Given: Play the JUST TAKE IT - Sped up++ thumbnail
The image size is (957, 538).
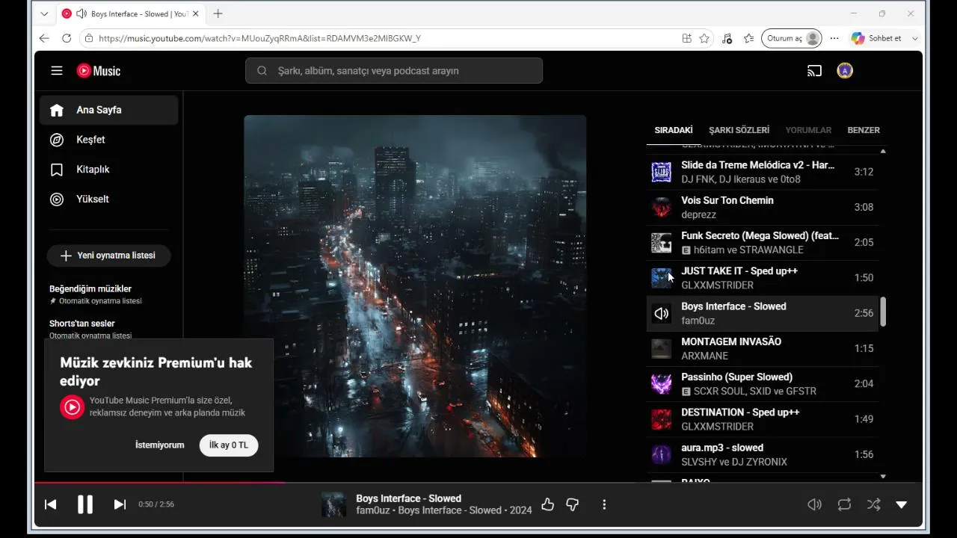Looking at the screenshot, I should click(661, 278).
